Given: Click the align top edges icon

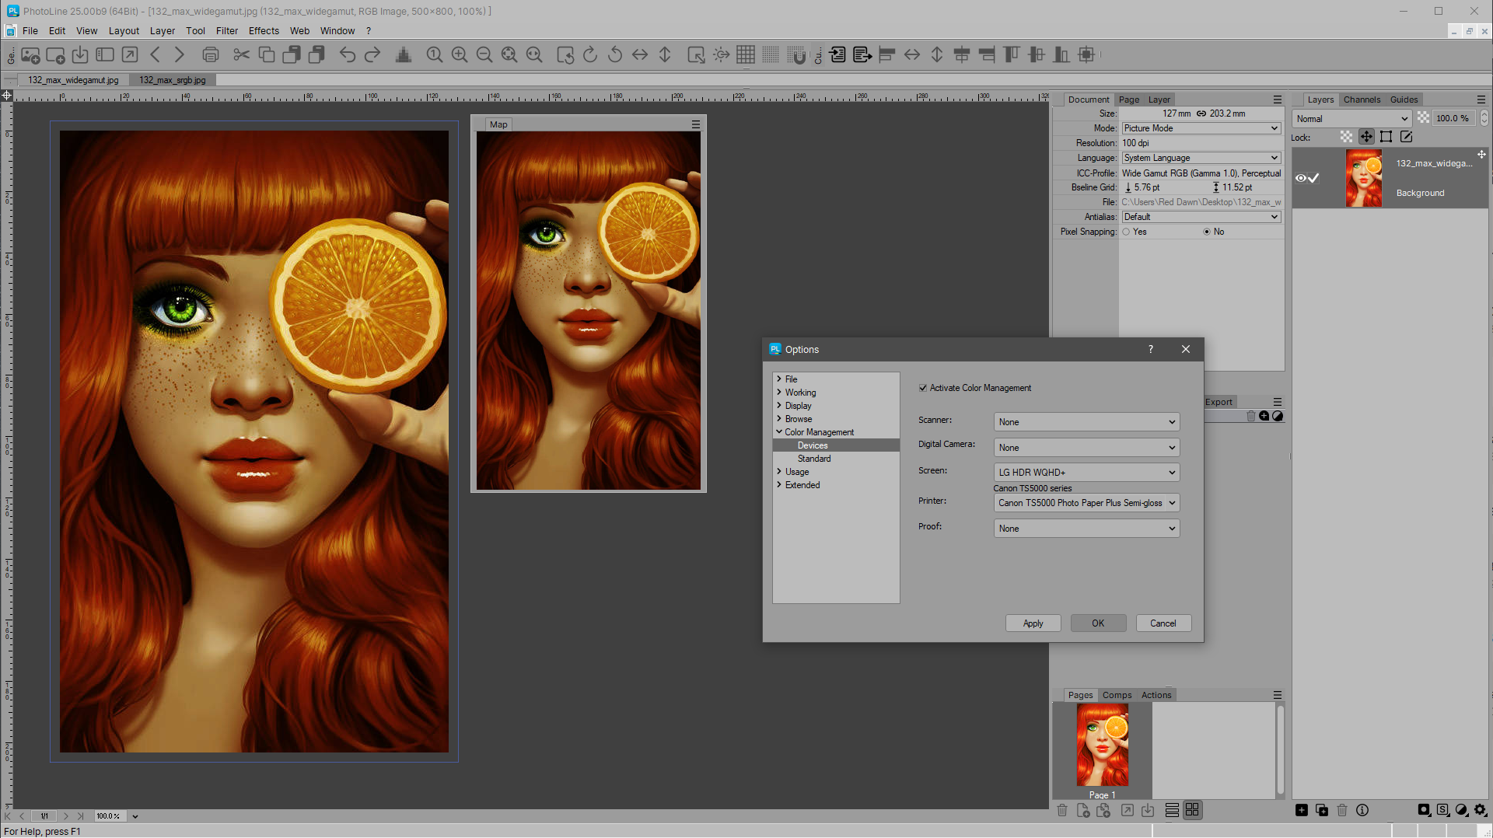Looking at the screenshot, I should pos(1012,54).
